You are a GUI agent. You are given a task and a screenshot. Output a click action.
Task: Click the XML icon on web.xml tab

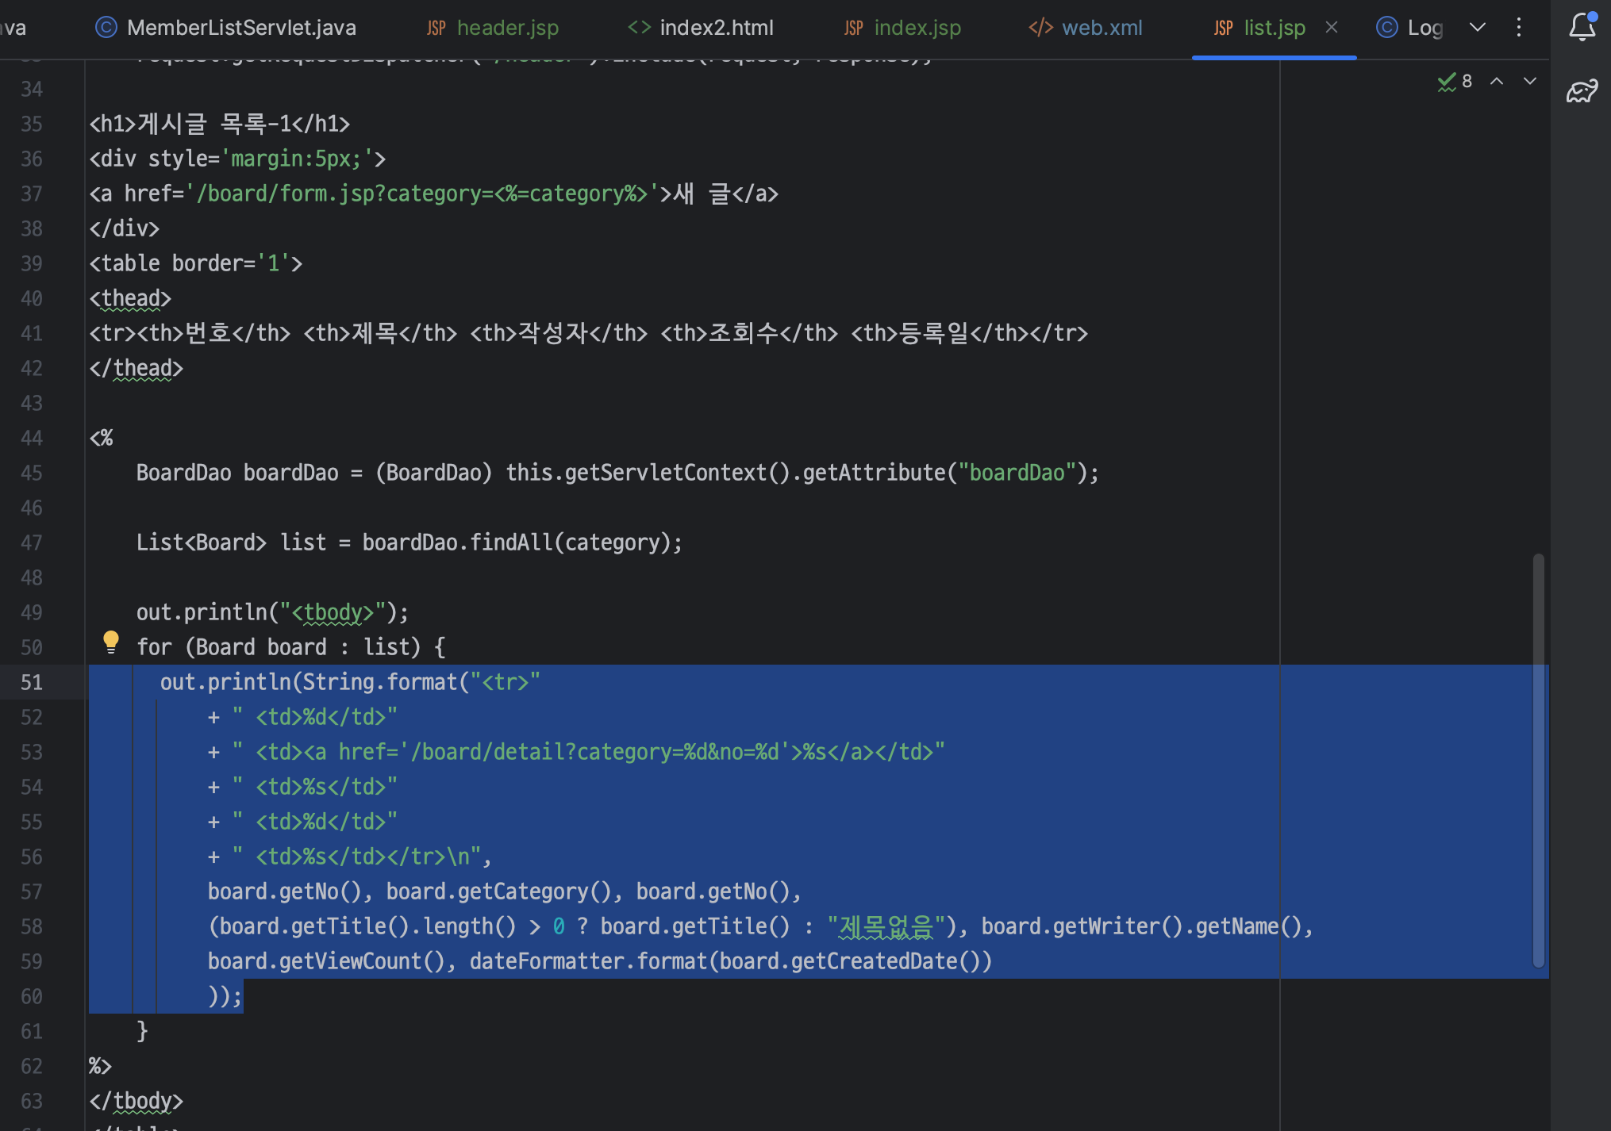pos(1040,28)
